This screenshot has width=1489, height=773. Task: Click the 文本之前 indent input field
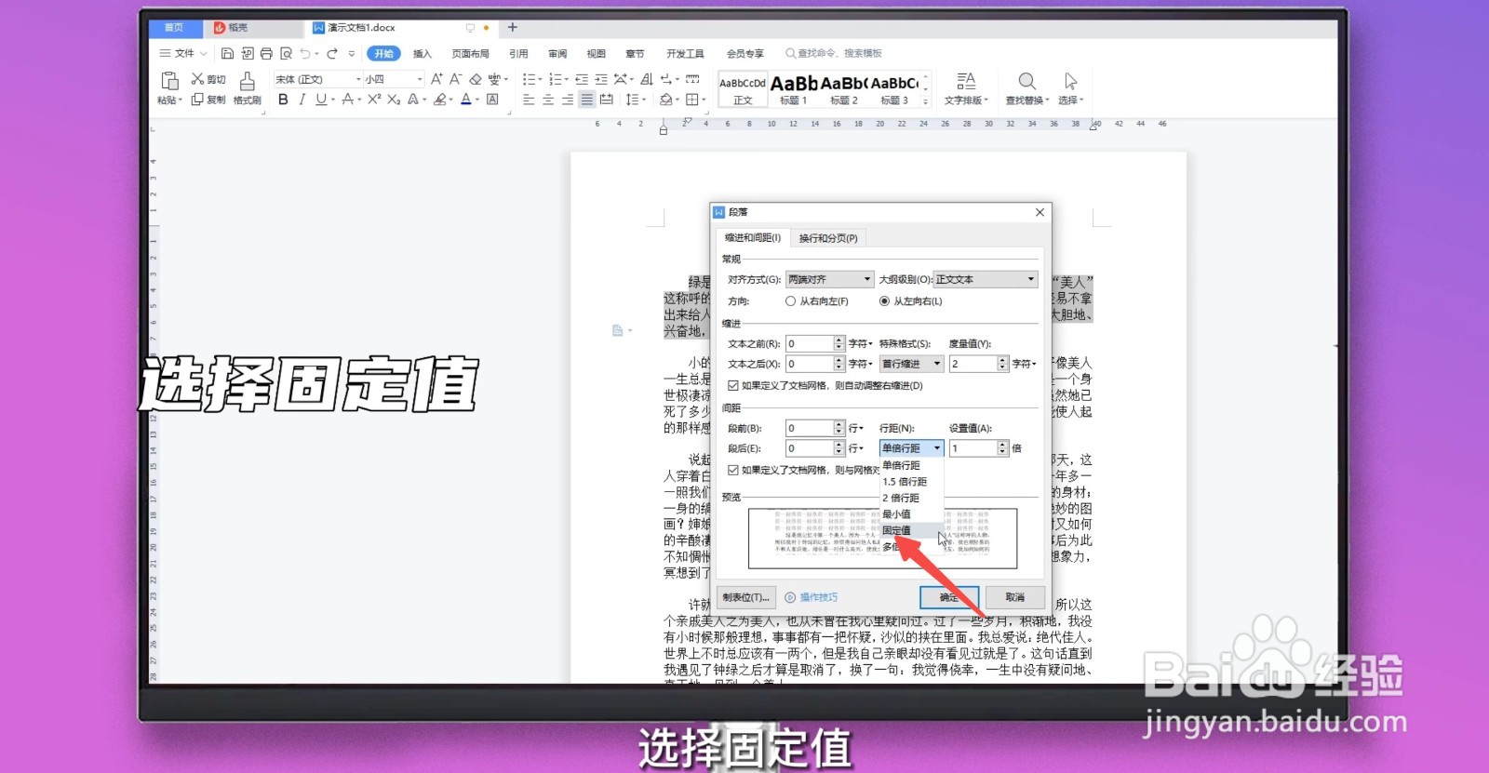click(x=810, y=343)
